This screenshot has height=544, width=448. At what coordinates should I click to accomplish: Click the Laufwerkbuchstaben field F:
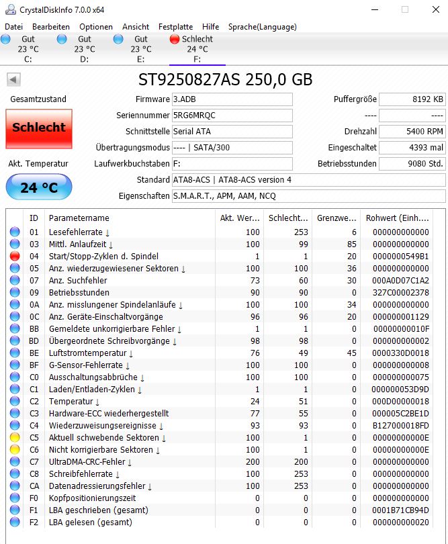[232, 163]
